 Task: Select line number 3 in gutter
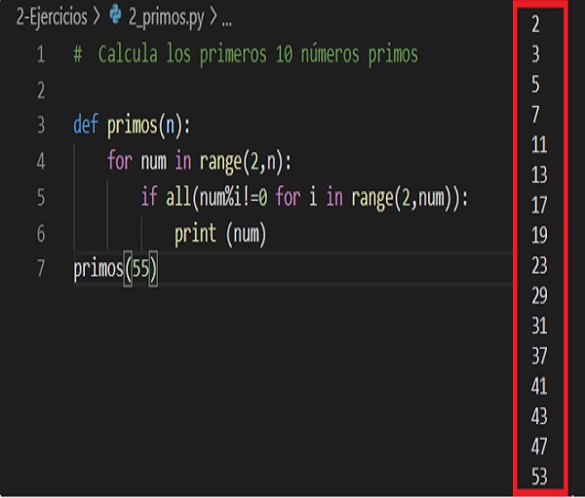point(41,125)
